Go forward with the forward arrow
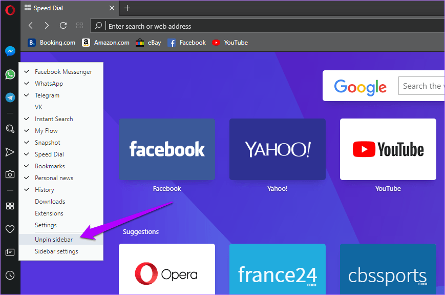The height and width of the screenshot is (295, 445). 47,26
